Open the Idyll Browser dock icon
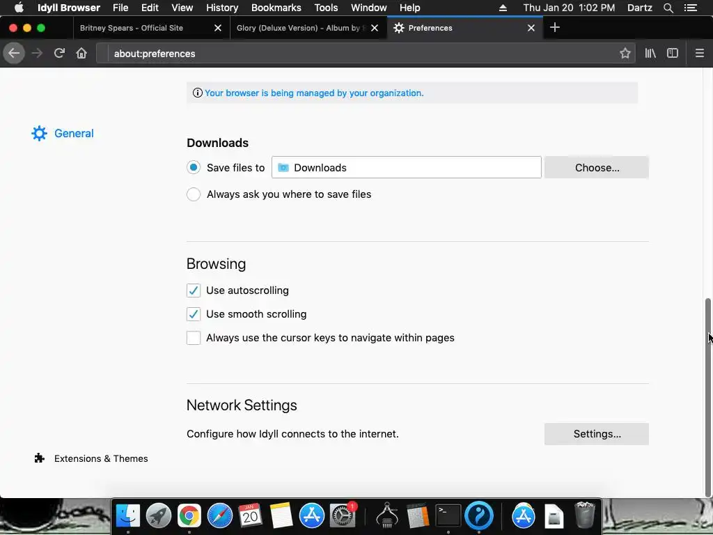This screenshot has height=535, width=713. 479,516
